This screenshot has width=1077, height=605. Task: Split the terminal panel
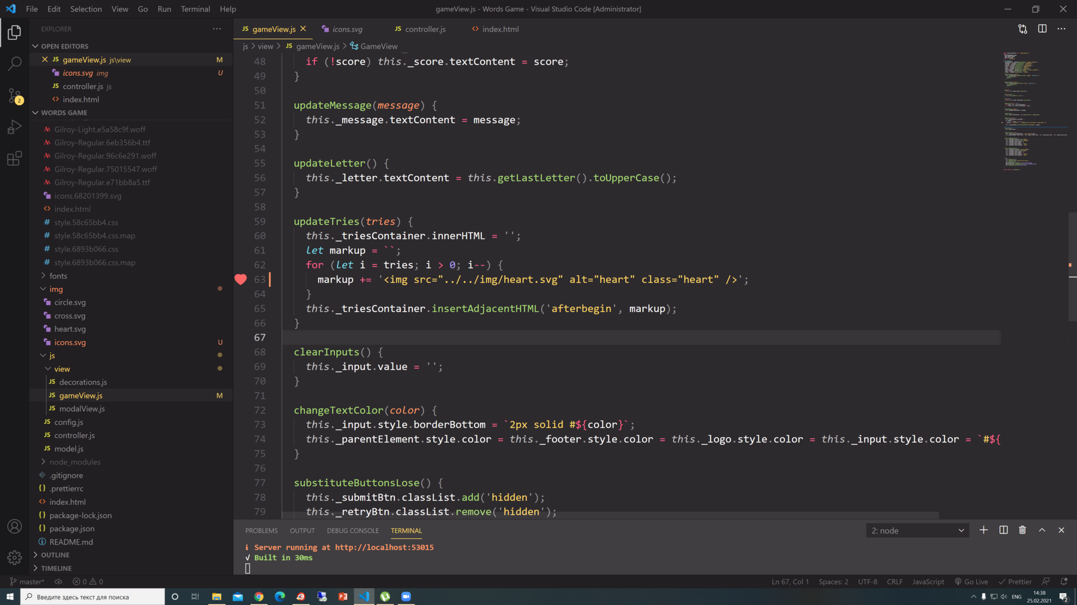point(1004,530)
